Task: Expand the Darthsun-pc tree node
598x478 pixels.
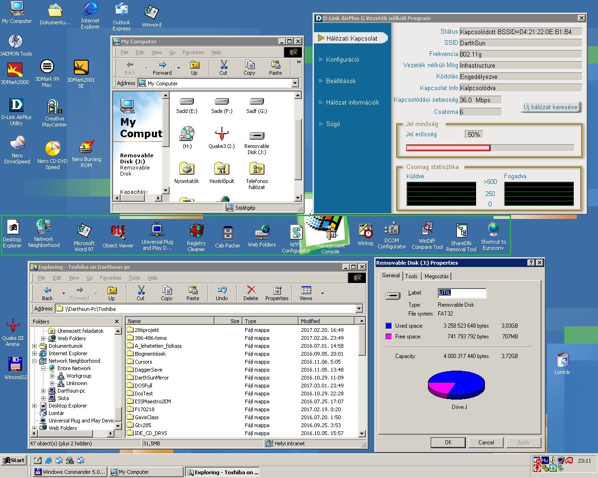Action: (43, 391)
